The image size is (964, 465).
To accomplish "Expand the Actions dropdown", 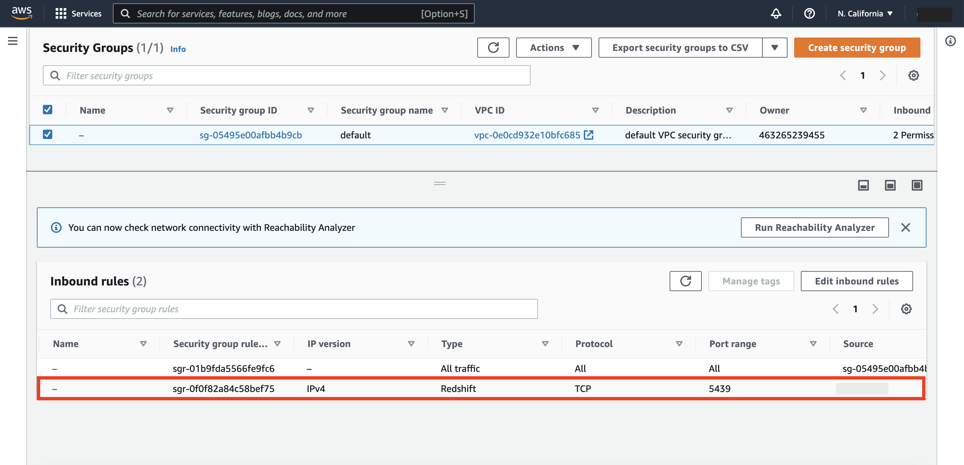I will (553, 48).
